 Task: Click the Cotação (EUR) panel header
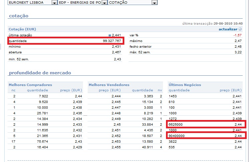[x=22, y=29]
